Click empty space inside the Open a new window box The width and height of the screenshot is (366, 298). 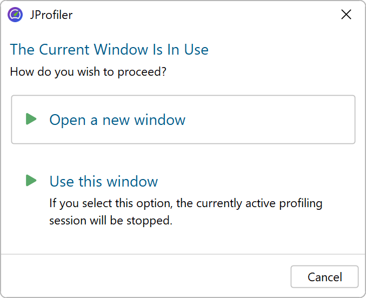pos(270,120)
